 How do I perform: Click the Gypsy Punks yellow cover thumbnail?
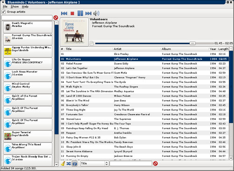tap(7, 52)
